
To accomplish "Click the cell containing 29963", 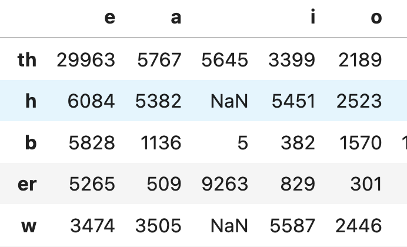I will point(86,59).
